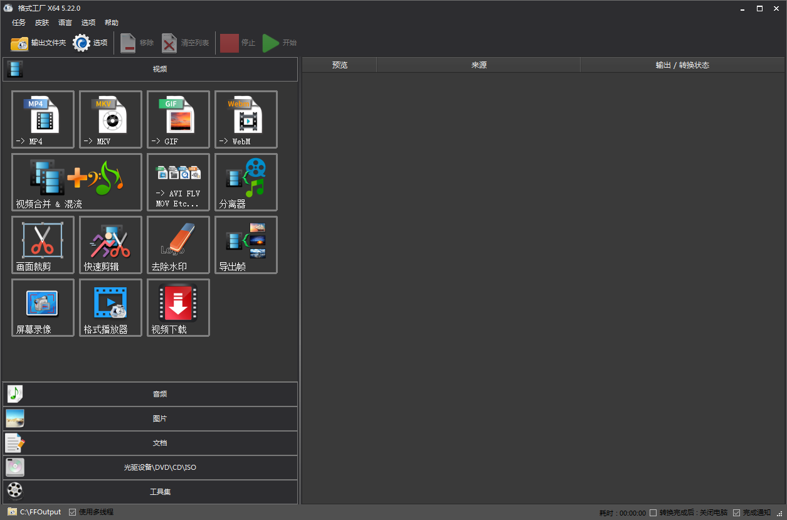Viewport: 787px width, 520px height.
Task: Open 视频合并 & 混流 tool
Action: click(77, 182)
